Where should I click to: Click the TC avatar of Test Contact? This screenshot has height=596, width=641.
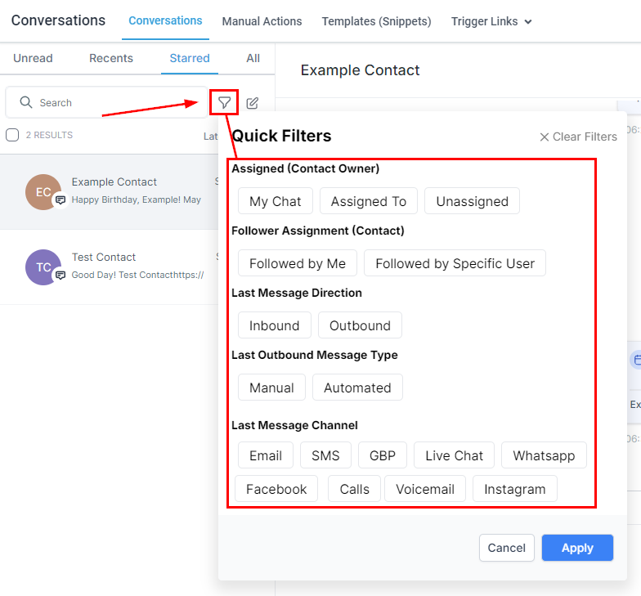click(43, 267)
